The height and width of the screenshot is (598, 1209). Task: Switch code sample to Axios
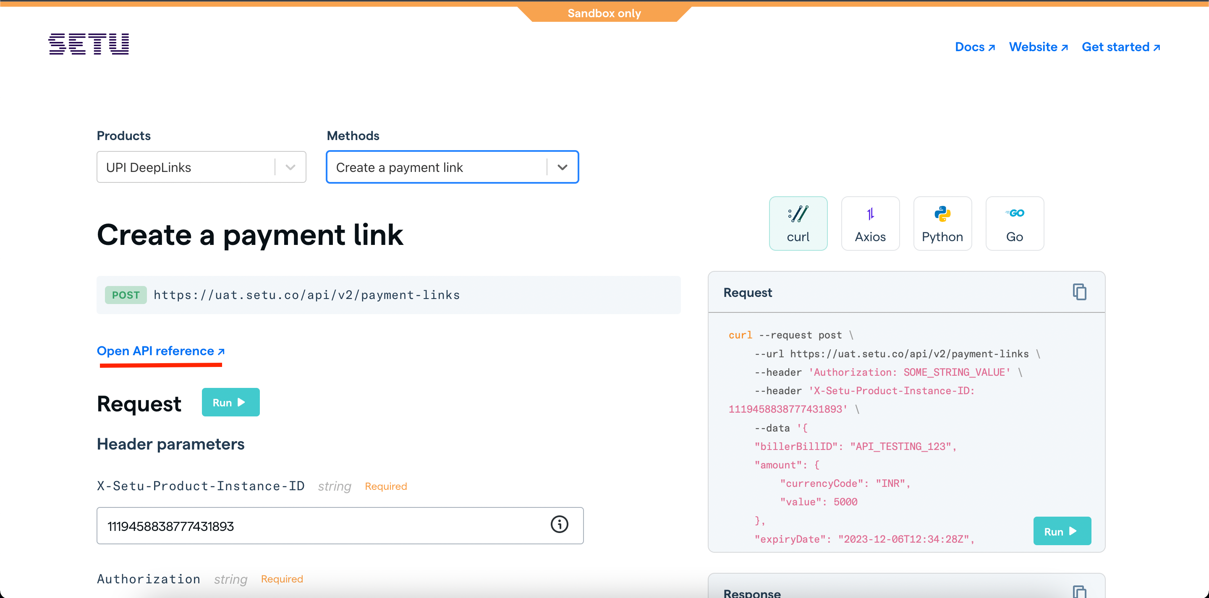pos(870,224)
